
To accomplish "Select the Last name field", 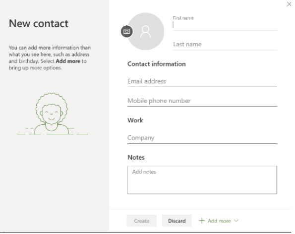I will (225, 45).
